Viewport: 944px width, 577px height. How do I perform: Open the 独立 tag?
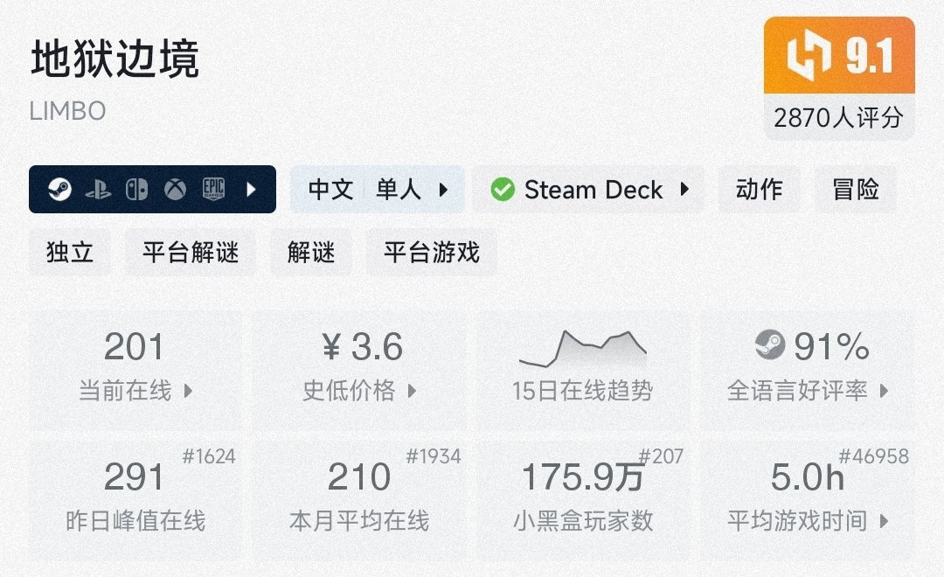coord(70,253)
